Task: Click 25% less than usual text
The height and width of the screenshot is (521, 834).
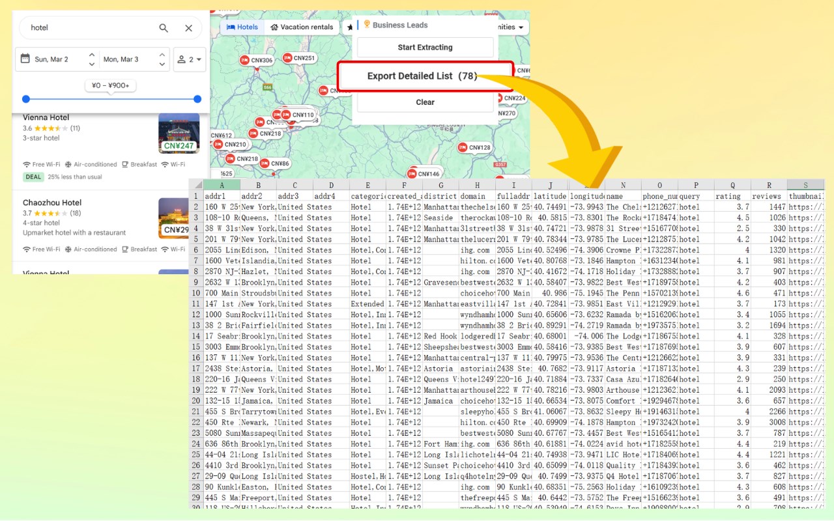Action: [75, 176]
